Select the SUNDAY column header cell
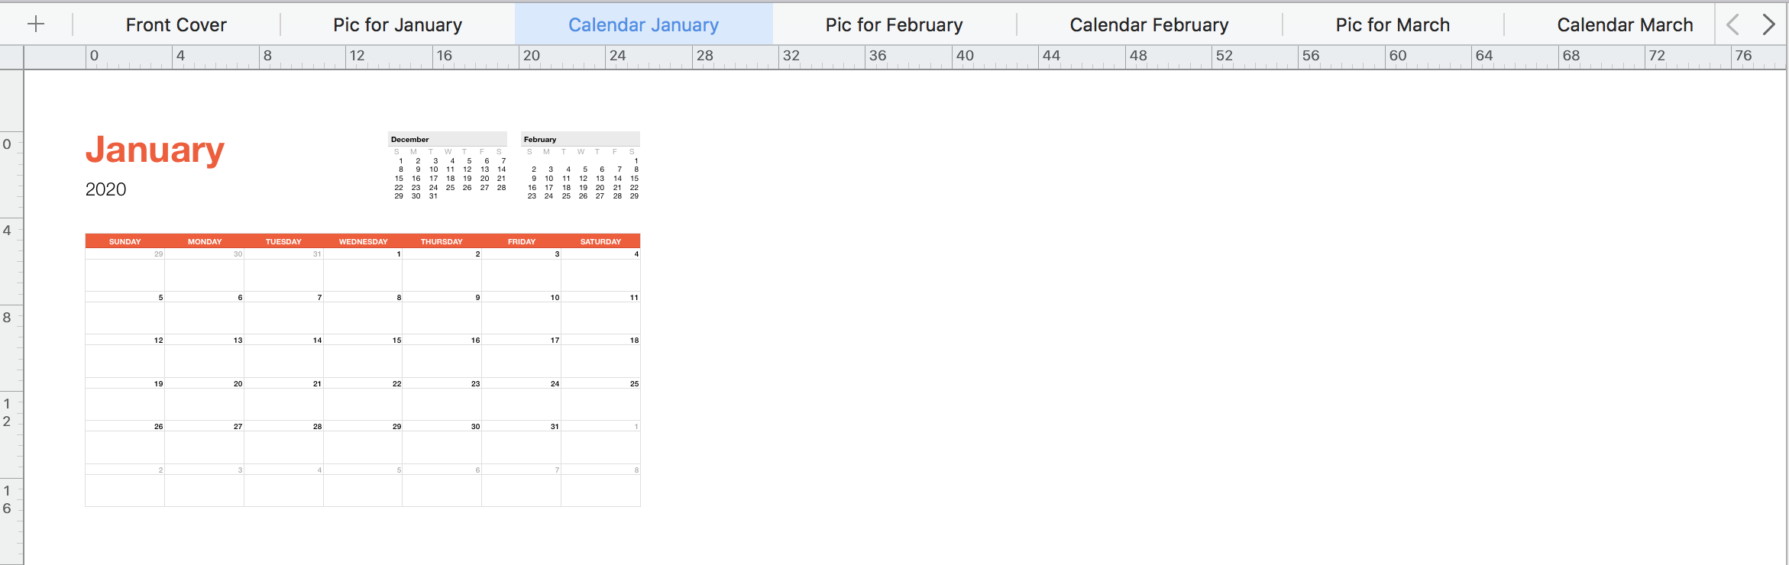1789x565 pixels. [x=125, y=241]
